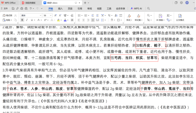Click the Print icon
Image resolution: width=196 pixels, height=113 pixels.
tap(22, 8)
